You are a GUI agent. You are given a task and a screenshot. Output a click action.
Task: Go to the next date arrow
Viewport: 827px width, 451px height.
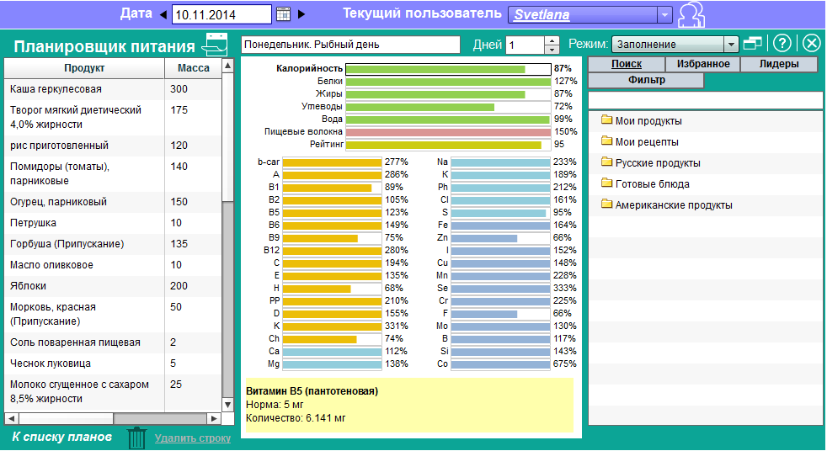tap(302, 14)
